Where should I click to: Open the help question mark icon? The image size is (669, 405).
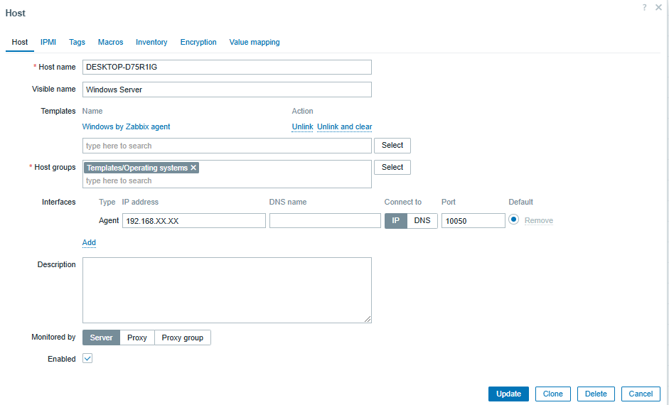point(644,7)
